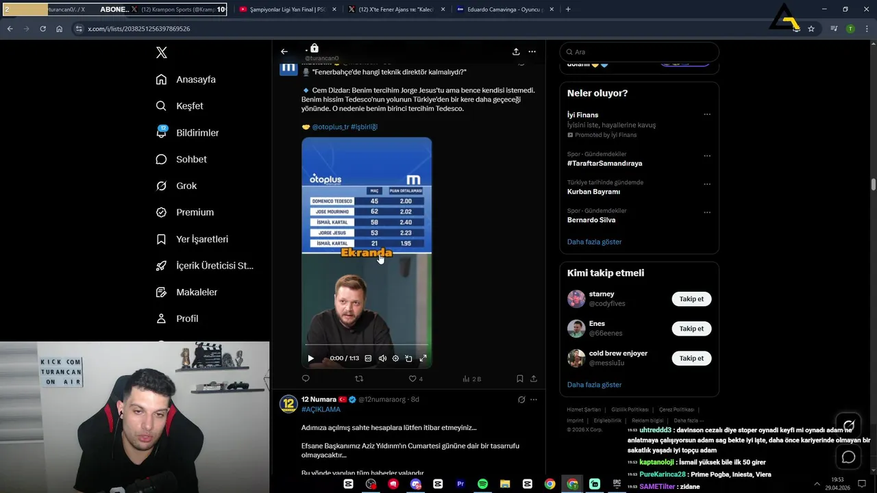Screen dimensions: 877x493
Task: Play the Cem Dizdar video
Action: (x=310, y=358)
